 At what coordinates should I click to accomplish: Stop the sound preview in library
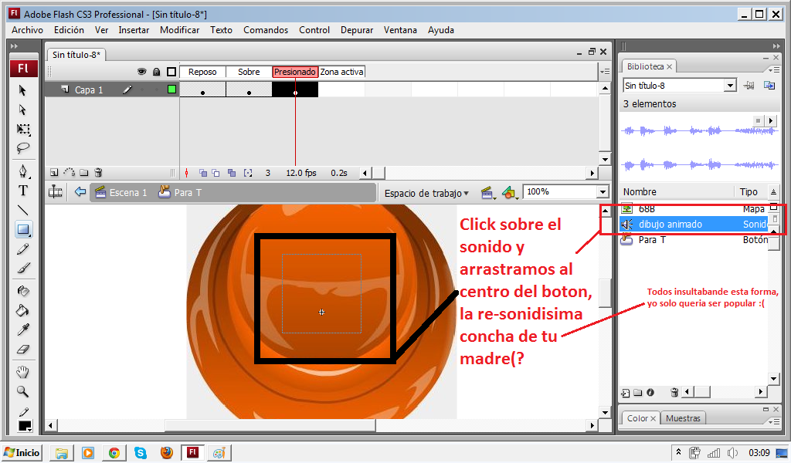758,121
